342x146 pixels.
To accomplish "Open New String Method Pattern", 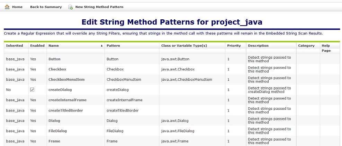I will click(99, 7).
